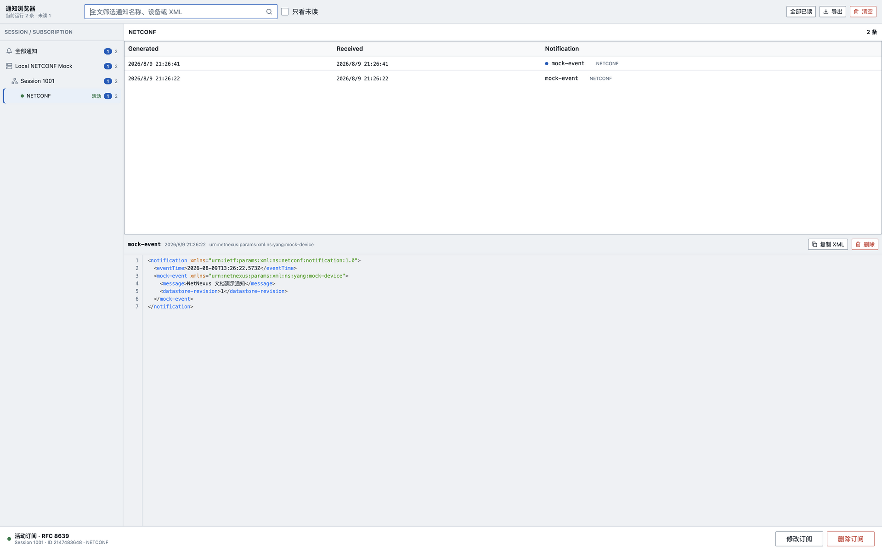882x551 pixels.
Task: Click the SESSION / SUBSCRIPTION panel header
Action: click(x=39, y=32)
